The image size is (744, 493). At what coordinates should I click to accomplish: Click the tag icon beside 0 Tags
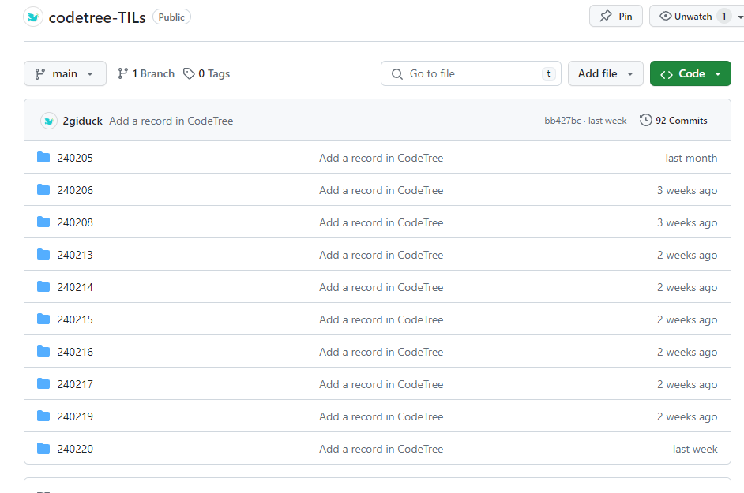pos(189,73)
